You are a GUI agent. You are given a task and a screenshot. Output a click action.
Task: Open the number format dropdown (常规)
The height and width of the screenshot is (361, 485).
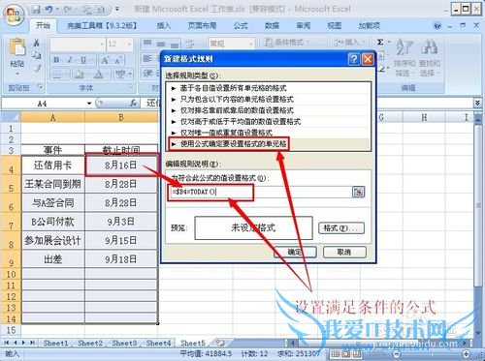click(251, 44)
